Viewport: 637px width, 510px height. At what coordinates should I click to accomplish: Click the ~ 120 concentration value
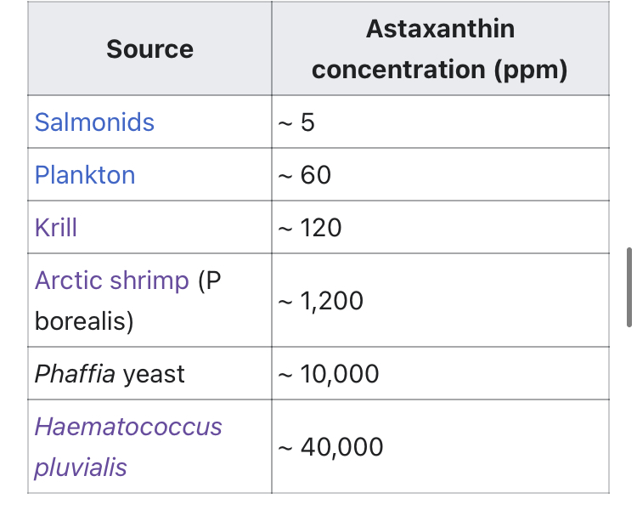(309, 227)
